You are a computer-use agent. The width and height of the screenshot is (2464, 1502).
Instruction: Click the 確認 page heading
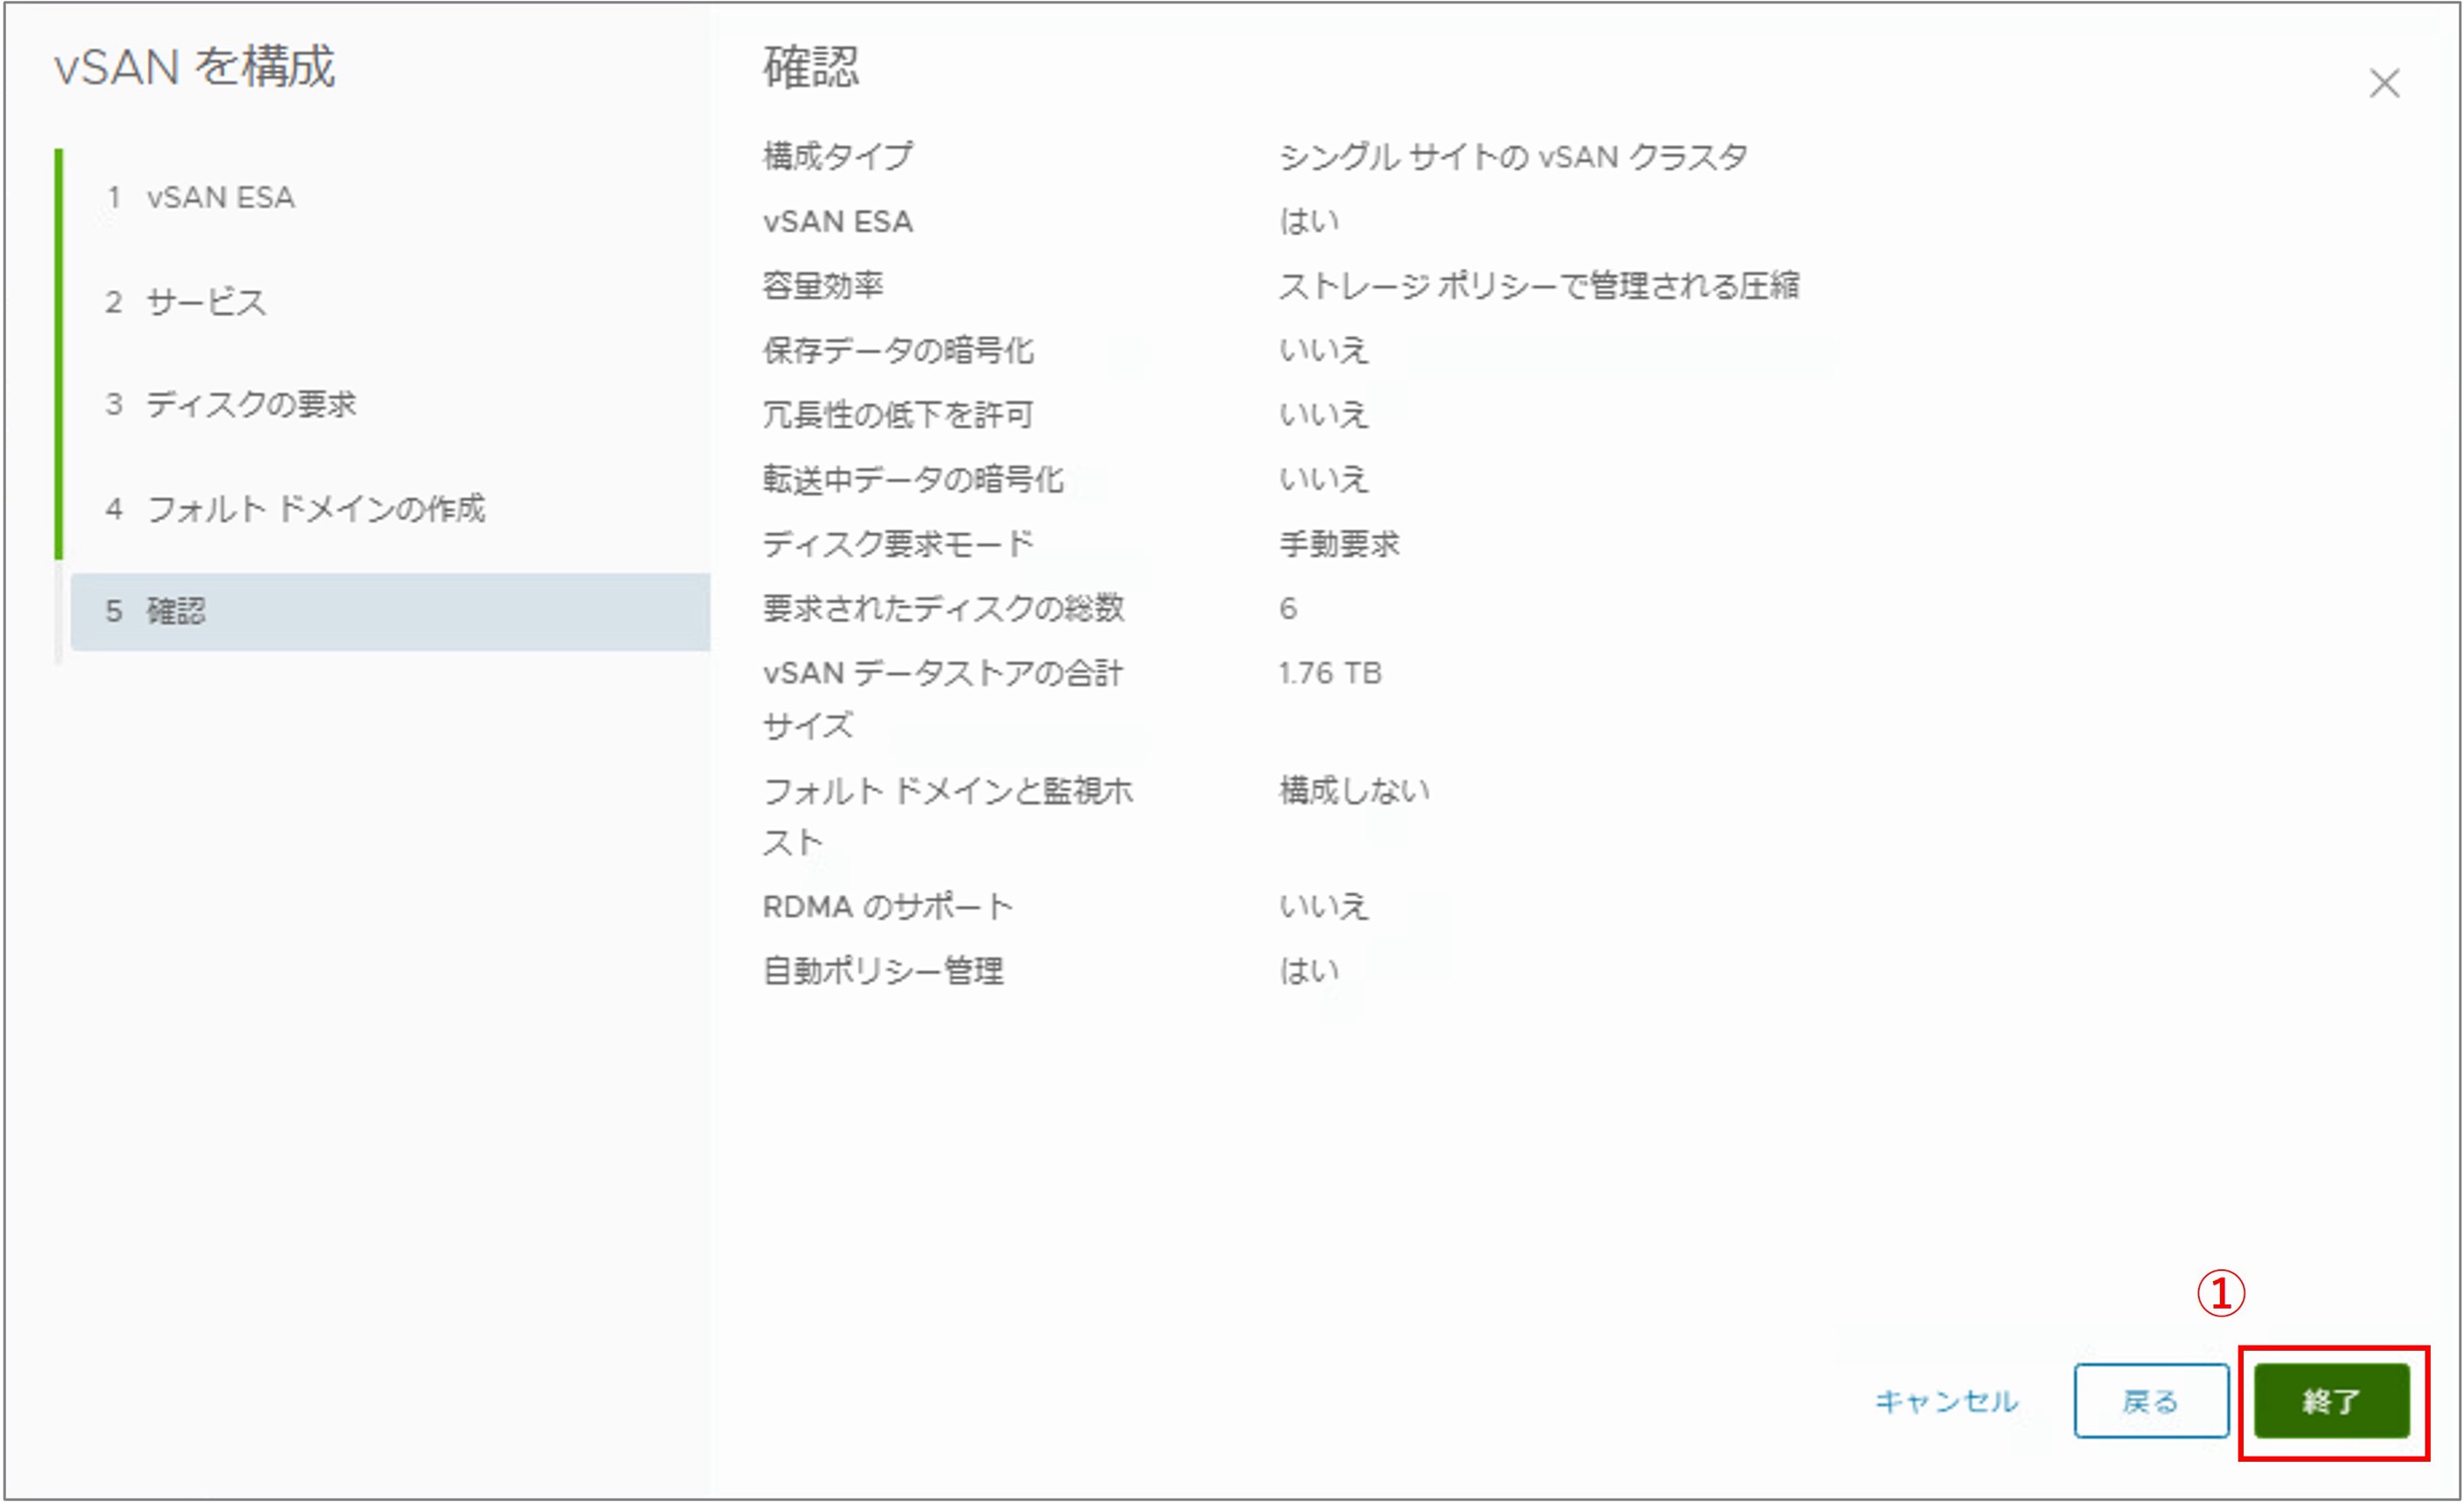[810, 67]
